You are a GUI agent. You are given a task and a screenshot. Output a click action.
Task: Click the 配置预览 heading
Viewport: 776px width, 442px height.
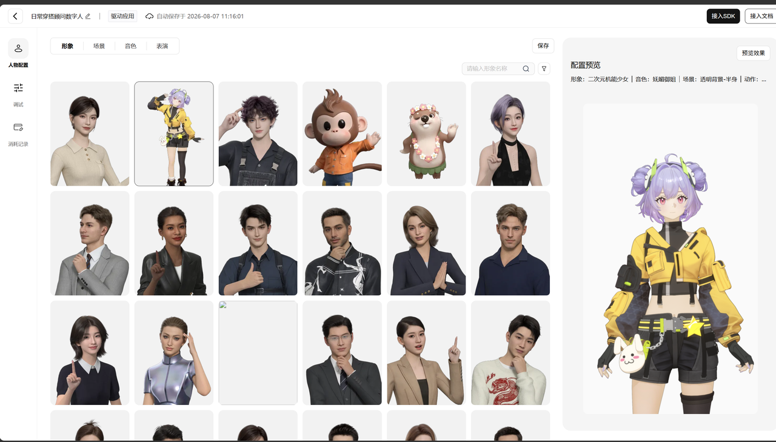(586, 65)
